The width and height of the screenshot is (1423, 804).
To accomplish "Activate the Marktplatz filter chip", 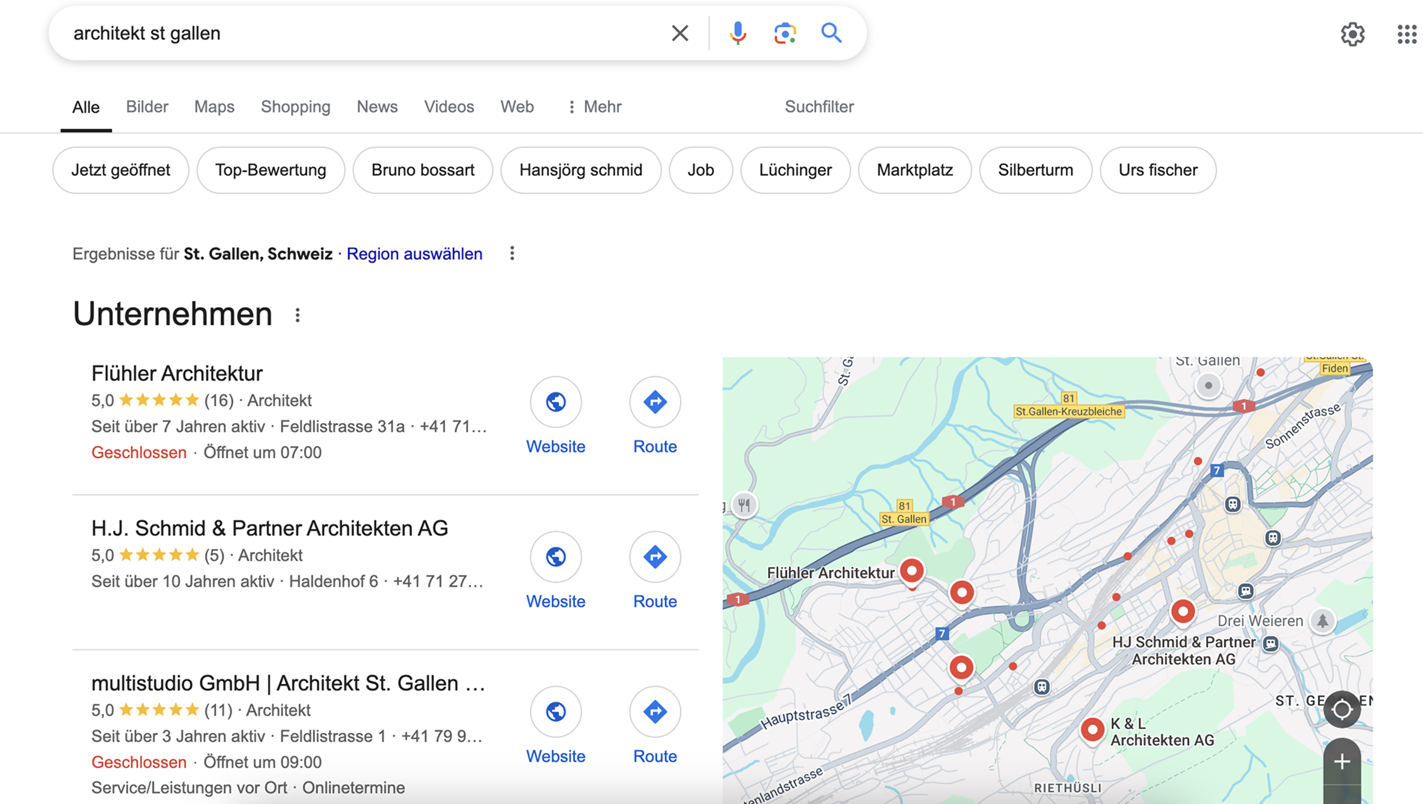I will [914, 170].
